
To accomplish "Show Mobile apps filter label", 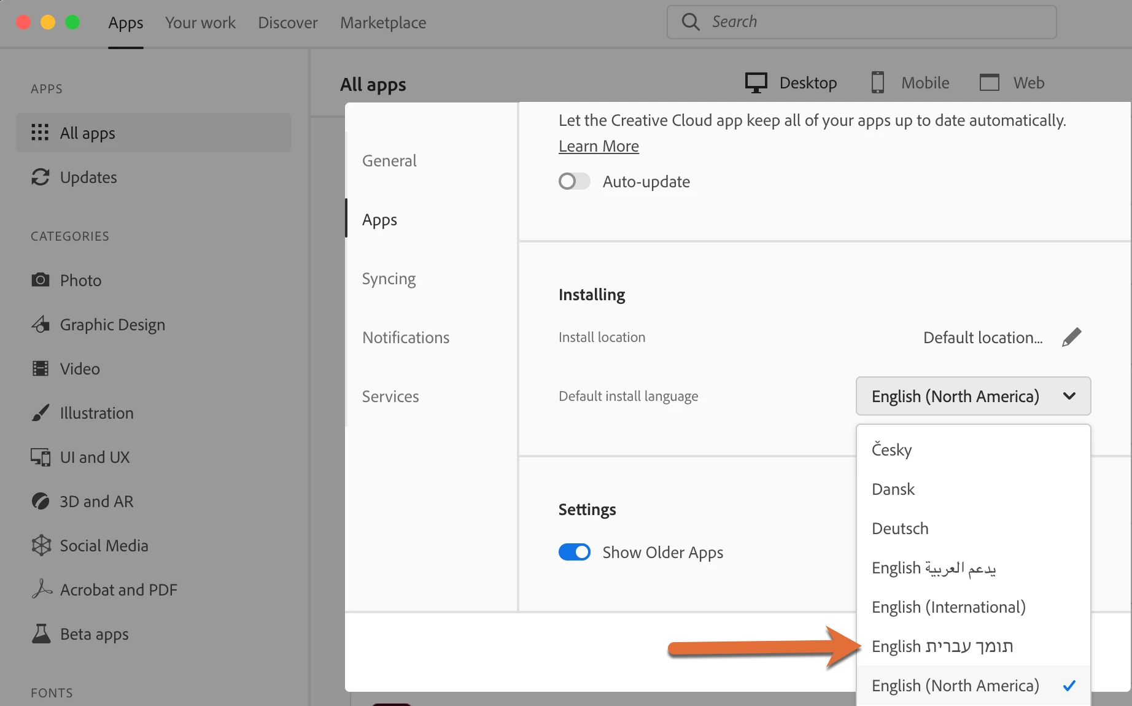I will pyautogui.click(x=925, y=83).
